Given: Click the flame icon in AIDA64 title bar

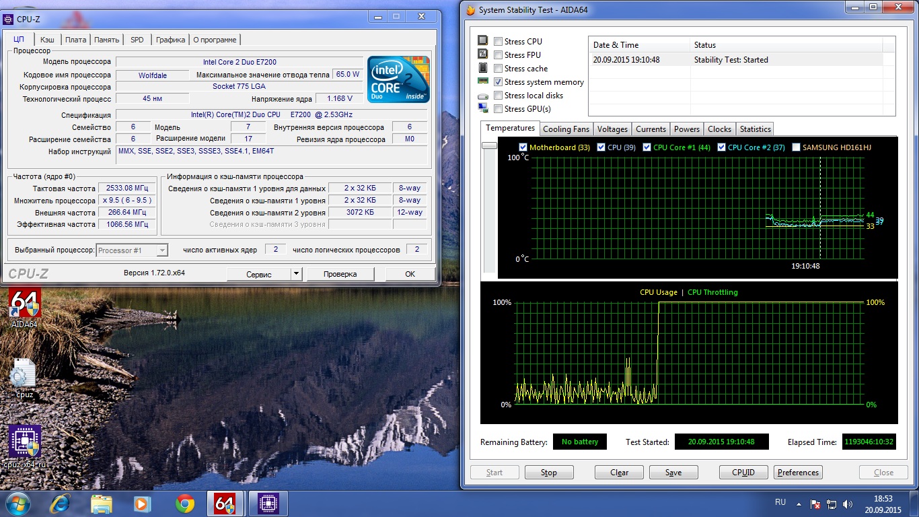Looking at the screenshot, I should pyautogui.click(x=469, y=10).
